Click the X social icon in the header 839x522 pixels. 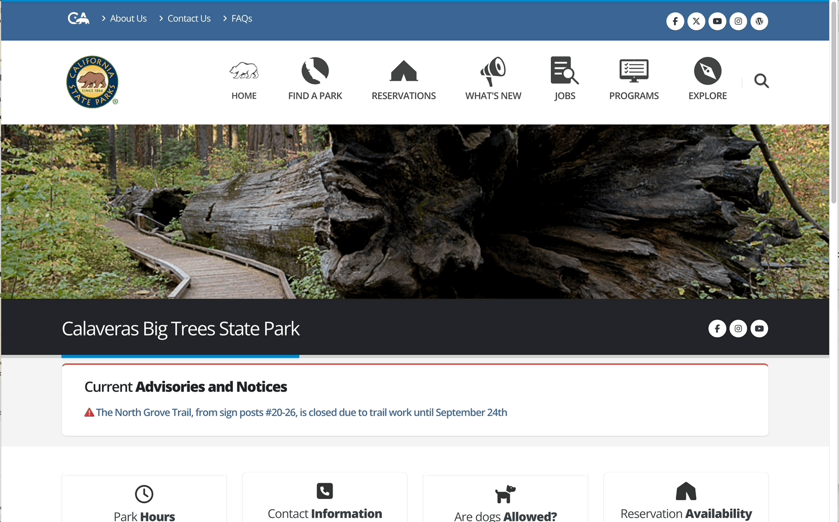tap(696, 21)
